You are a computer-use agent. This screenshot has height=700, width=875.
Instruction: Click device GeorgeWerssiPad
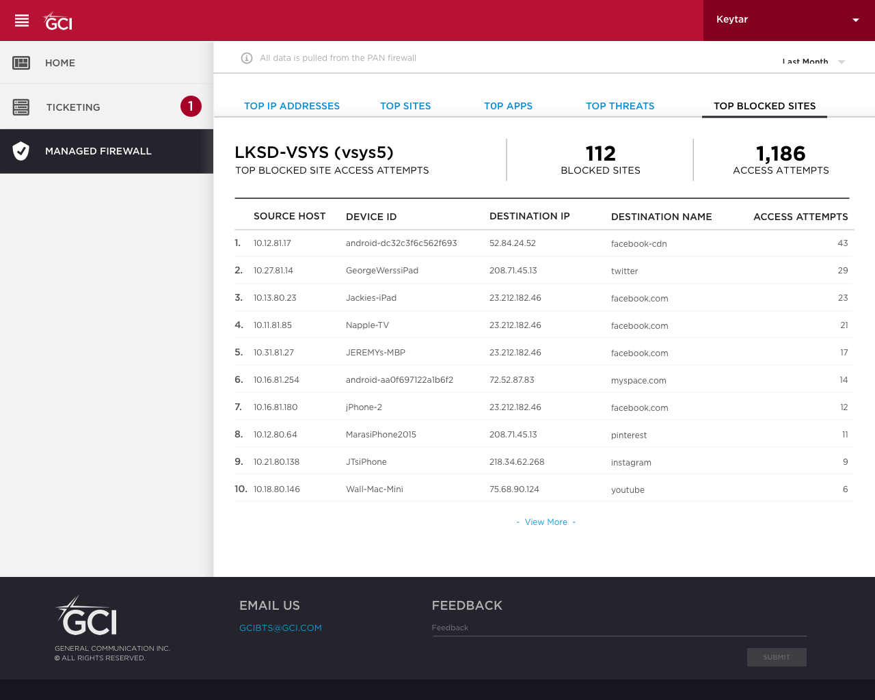(382, 271)
